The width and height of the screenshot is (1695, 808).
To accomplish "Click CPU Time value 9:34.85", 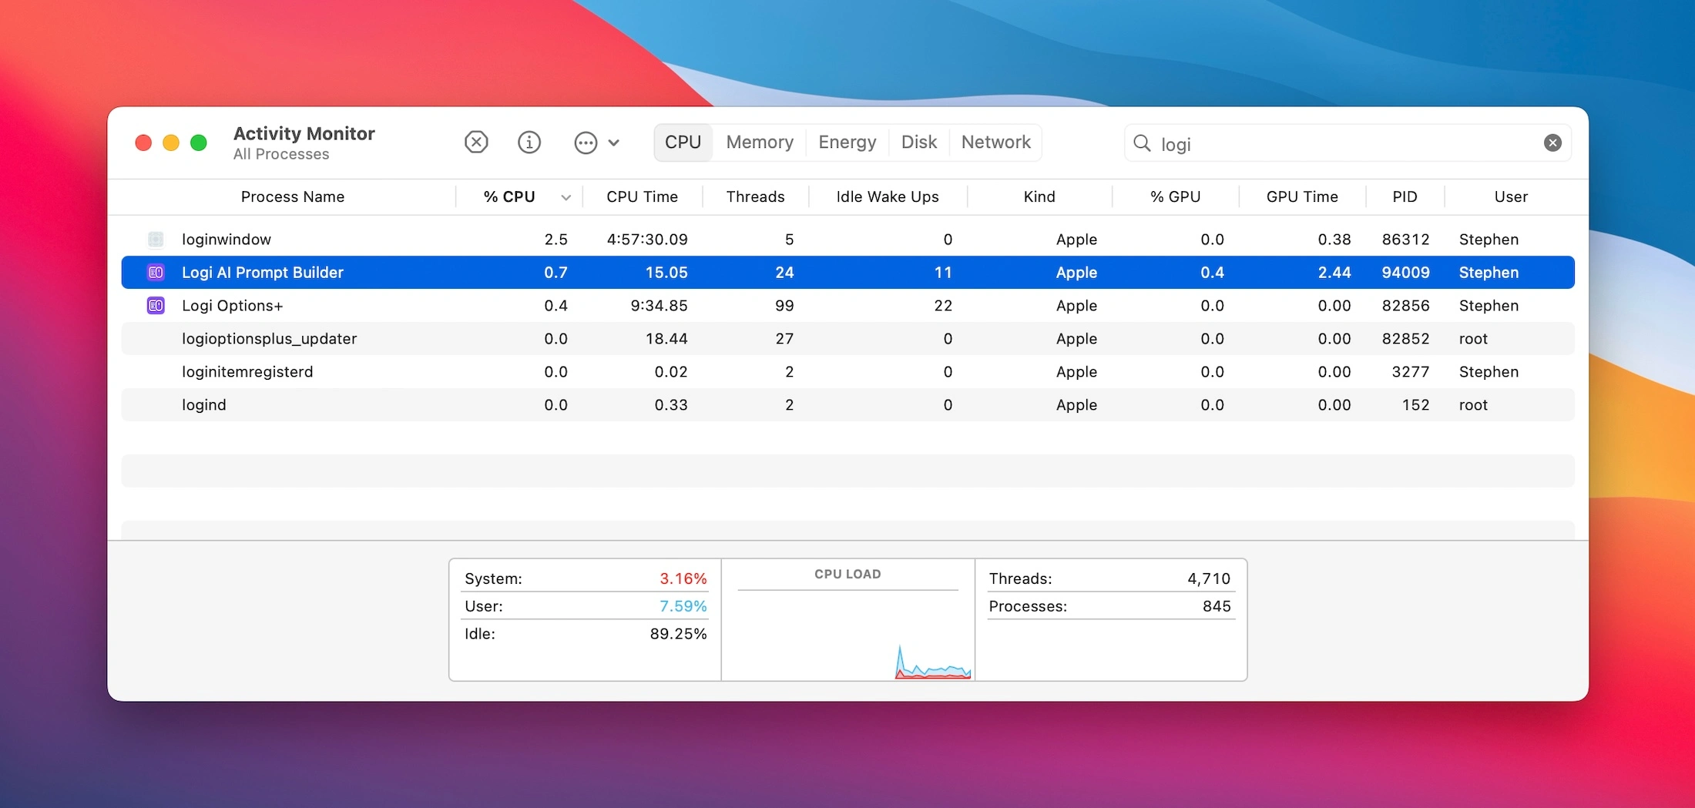I will [659, 306].
